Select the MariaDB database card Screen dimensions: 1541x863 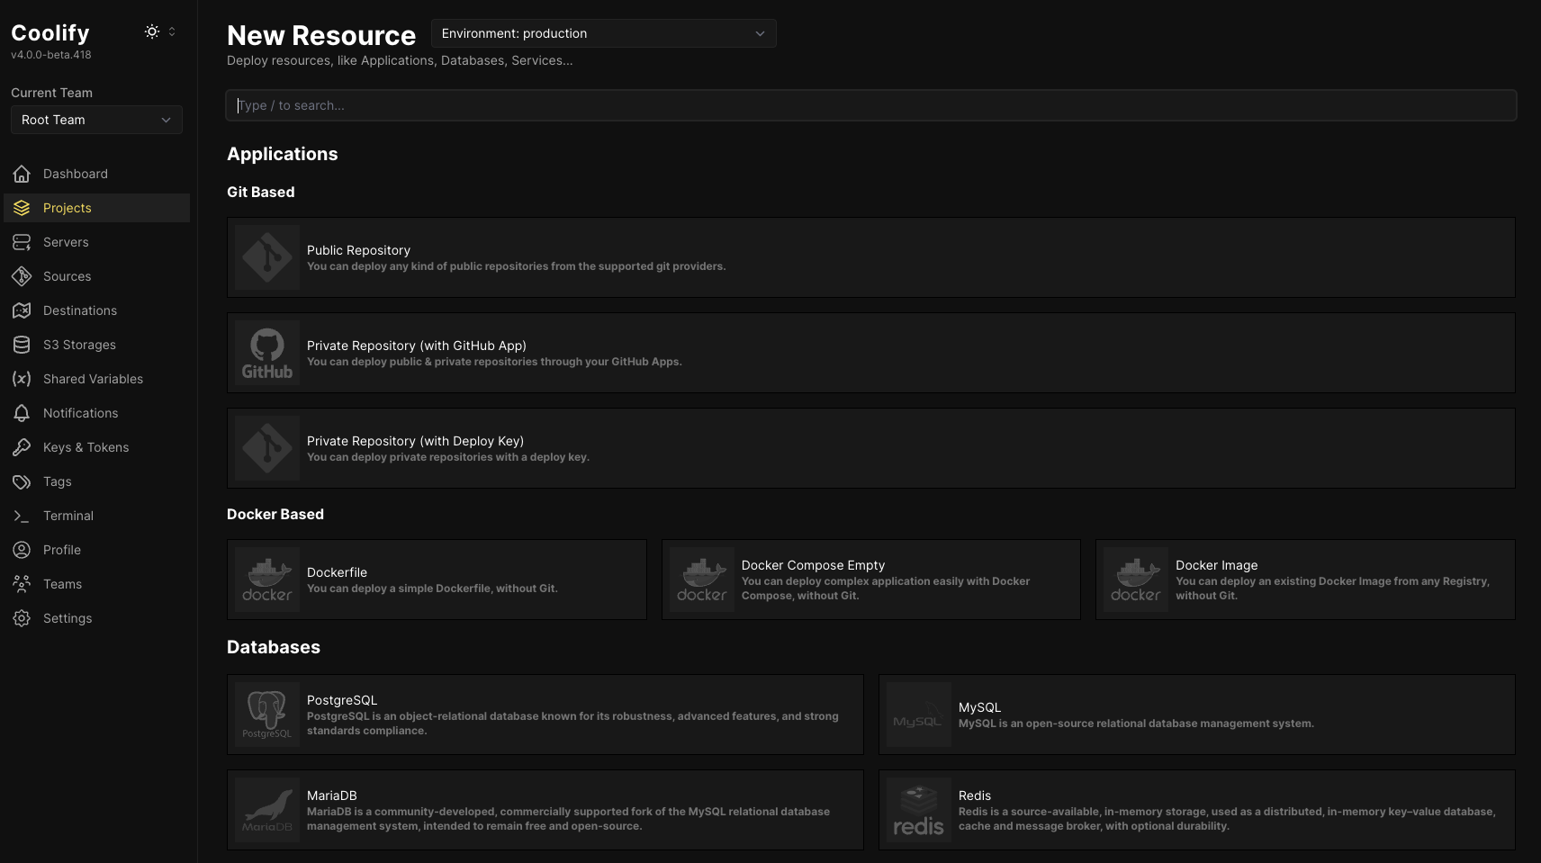point(545,810)
